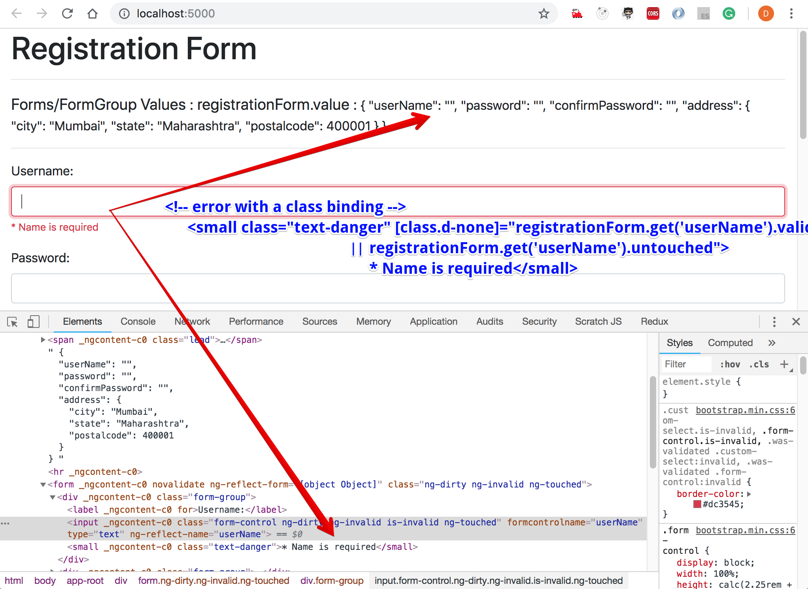Click the Grammarly extension icon
Viewport: 808px width, 589px height.
[729, 14]
